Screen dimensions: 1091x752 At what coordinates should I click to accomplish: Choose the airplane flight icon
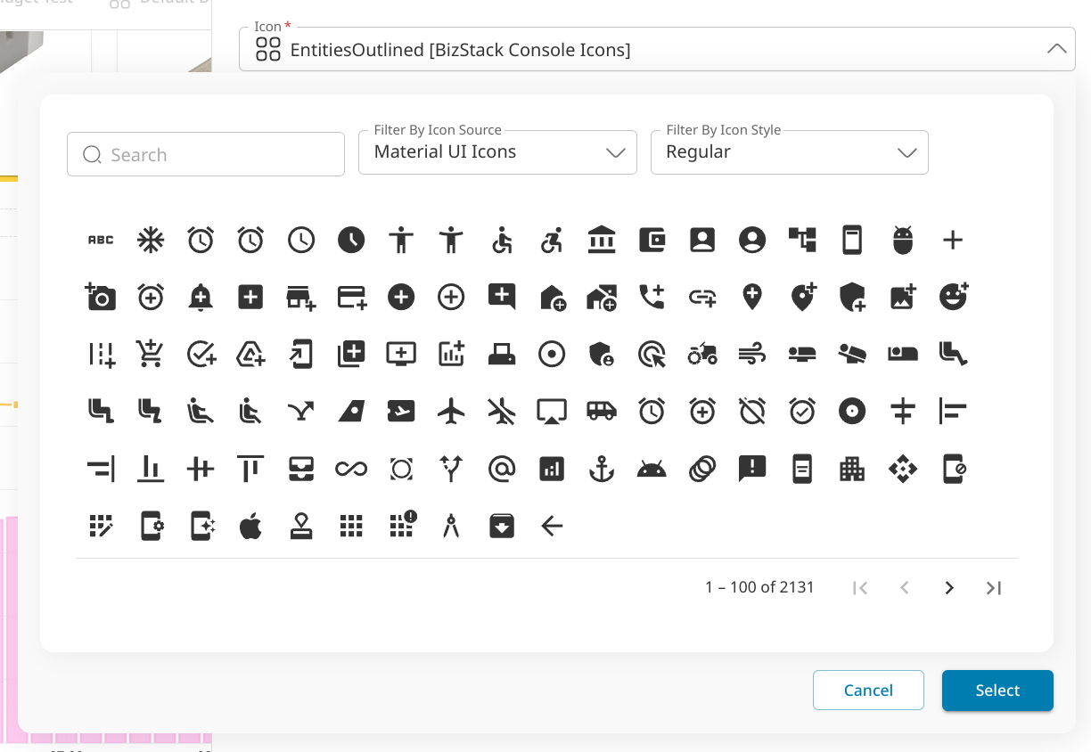(x=452, y=411)
